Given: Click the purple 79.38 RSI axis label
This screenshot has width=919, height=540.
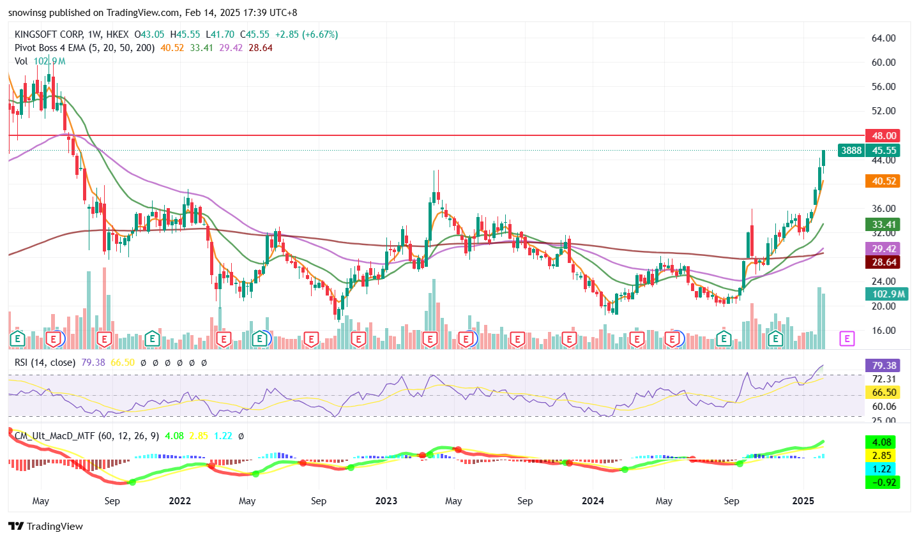Looking at the screenshot, I should coord(882,366).
